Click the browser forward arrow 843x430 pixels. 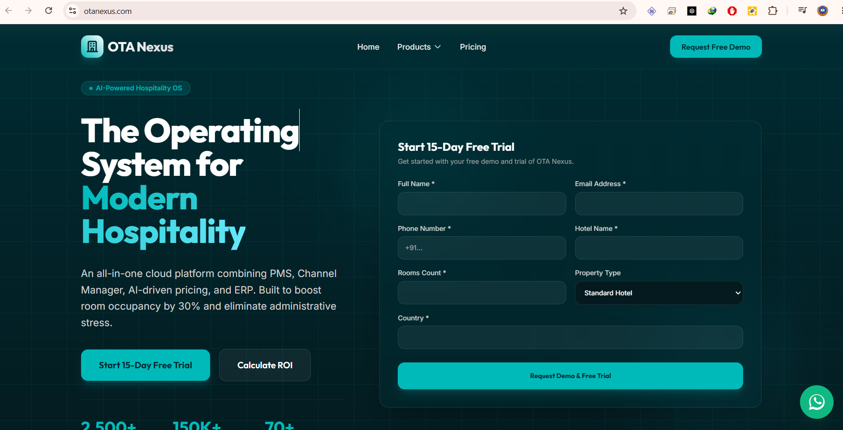coord(28,11)
